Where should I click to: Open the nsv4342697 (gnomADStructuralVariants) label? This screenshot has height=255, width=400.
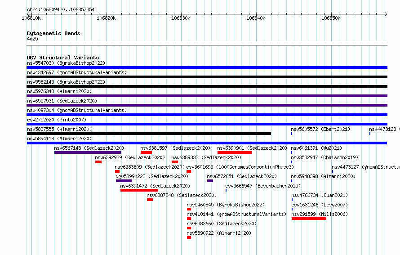pyautogui.click(x=77, y=72)
